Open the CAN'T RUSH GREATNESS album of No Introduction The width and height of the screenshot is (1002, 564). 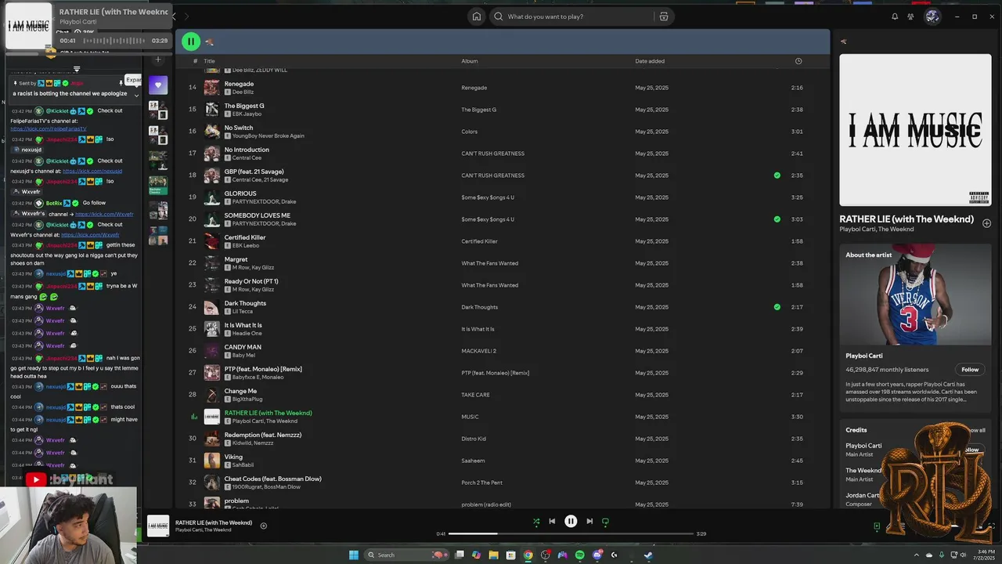493,154
